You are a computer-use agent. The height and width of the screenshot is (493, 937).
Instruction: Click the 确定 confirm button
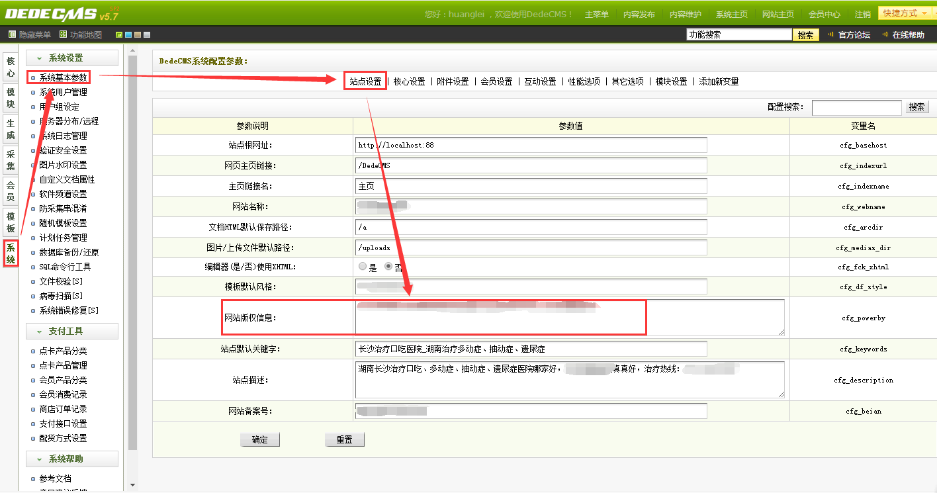pos(260,439)
